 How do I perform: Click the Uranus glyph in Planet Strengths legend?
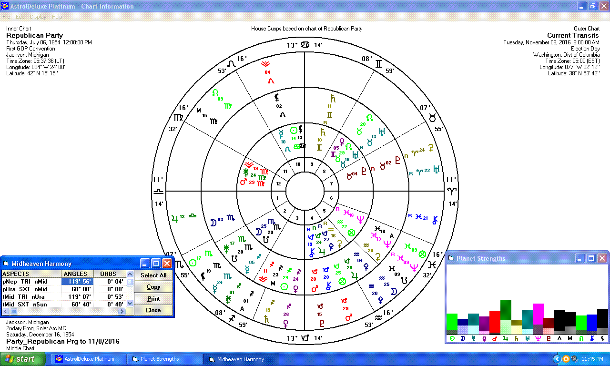pyautogui.click(x=527, y=338)
